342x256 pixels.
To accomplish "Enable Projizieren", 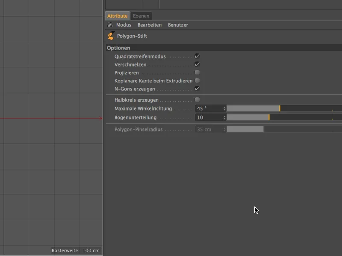I will click(x=197, y=73).
